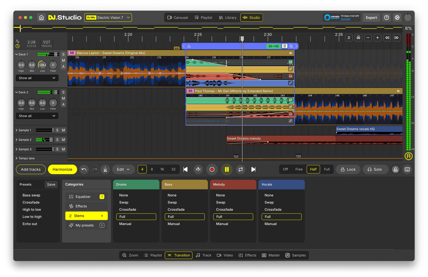Viewport: 428px width, 277px height.
Task: Toggle the loop playback icon
Action: tap(240, 169)
